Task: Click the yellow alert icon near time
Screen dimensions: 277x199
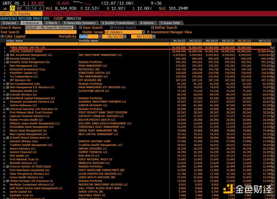Action: [12, 8]
